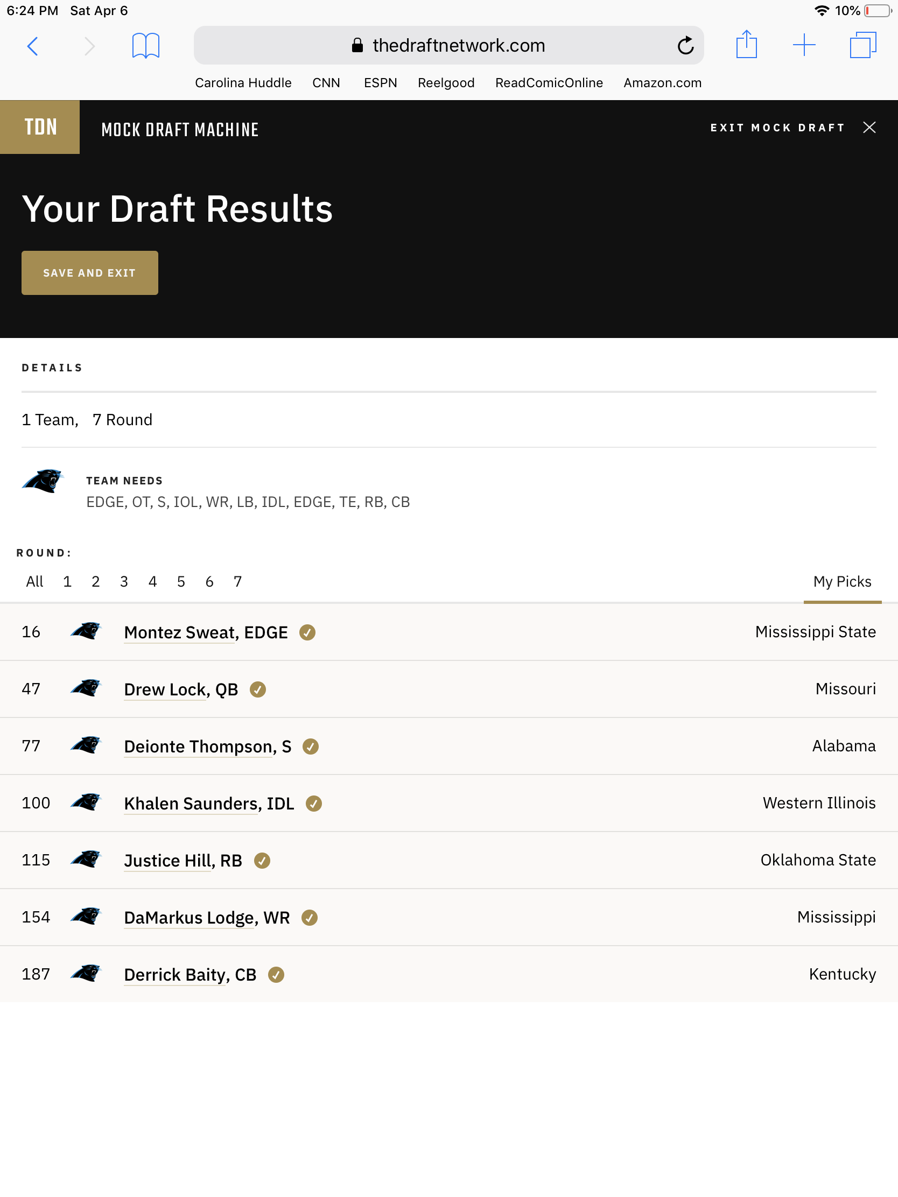
Task: Open the Safari bookmarks book icon
Action: tap(145, 46)
